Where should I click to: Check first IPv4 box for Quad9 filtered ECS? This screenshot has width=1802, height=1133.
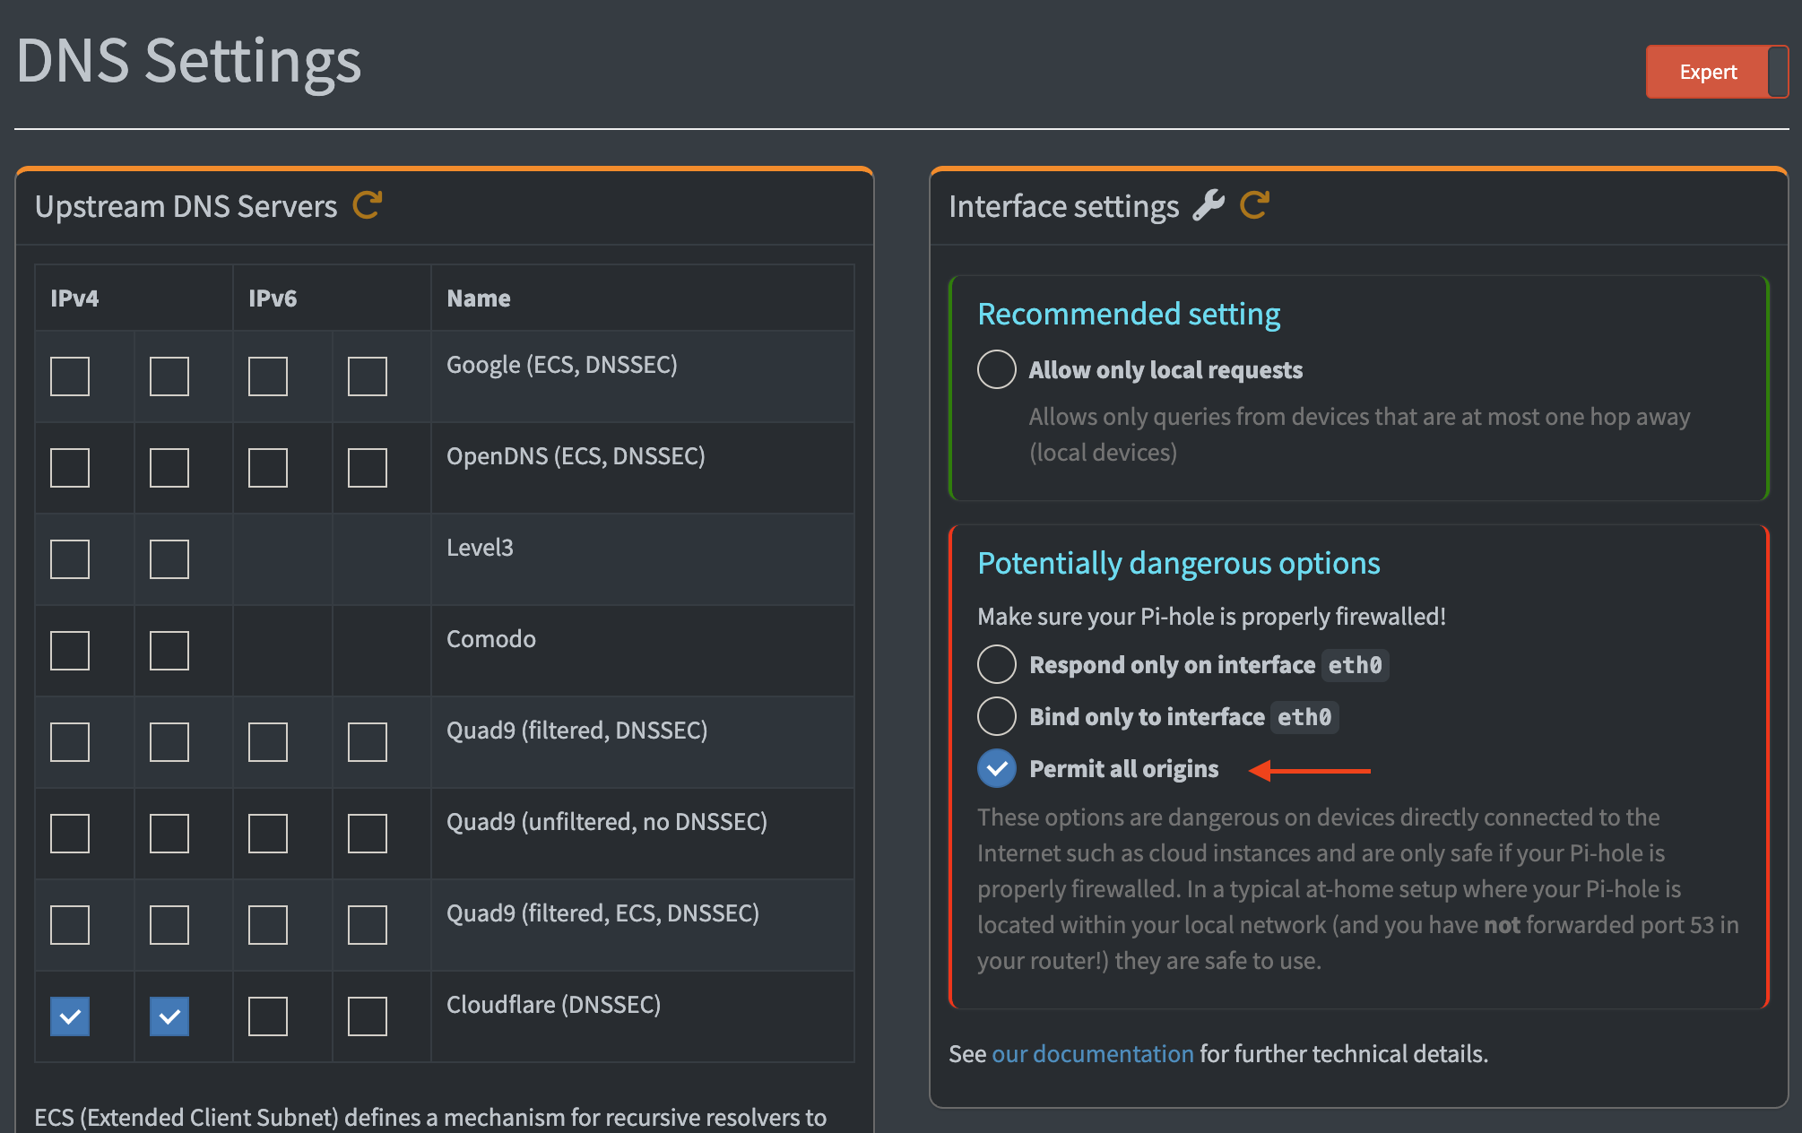point(70,925)
